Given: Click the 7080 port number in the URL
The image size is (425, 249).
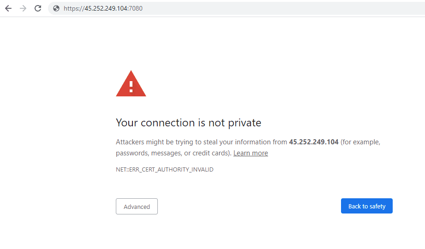Looking at the screenshot, I should [136, 8].
